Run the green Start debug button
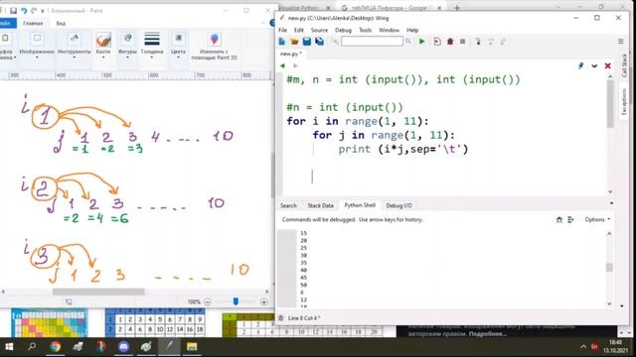Image resolution: width=636 pixels, height=357 pixels. tap(421, 42)
